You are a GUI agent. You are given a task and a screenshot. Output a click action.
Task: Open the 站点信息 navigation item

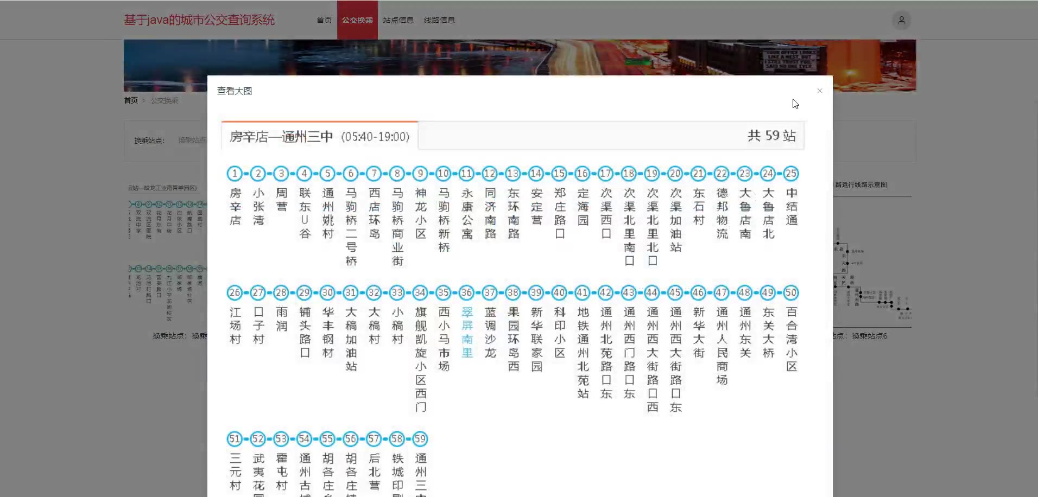(398, 20)
